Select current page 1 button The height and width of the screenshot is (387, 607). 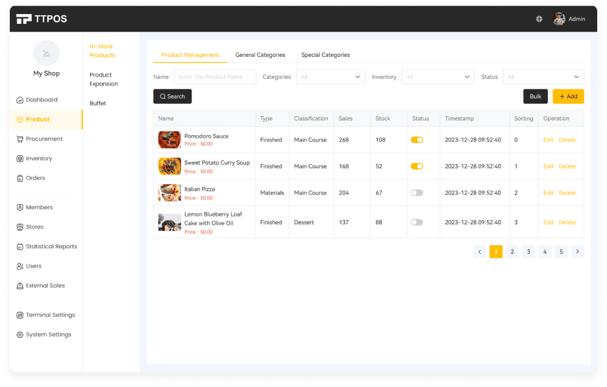pos(496,252)
